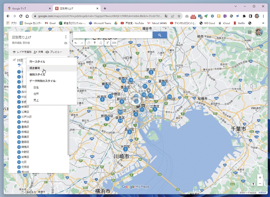Click the redo arrow in map toolbar

[x=82, y=43]
